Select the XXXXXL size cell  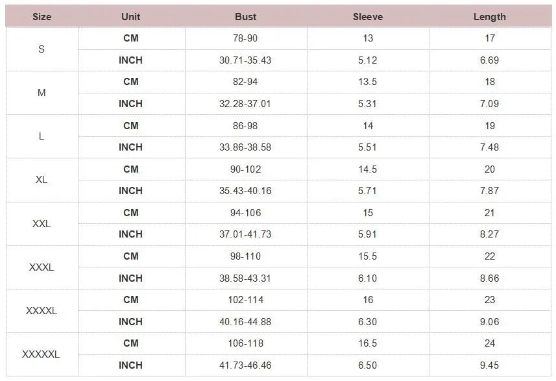click(x=42, y=354)
